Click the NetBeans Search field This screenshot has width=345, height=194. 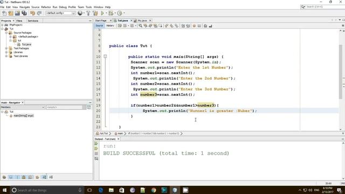click(325, 7)
